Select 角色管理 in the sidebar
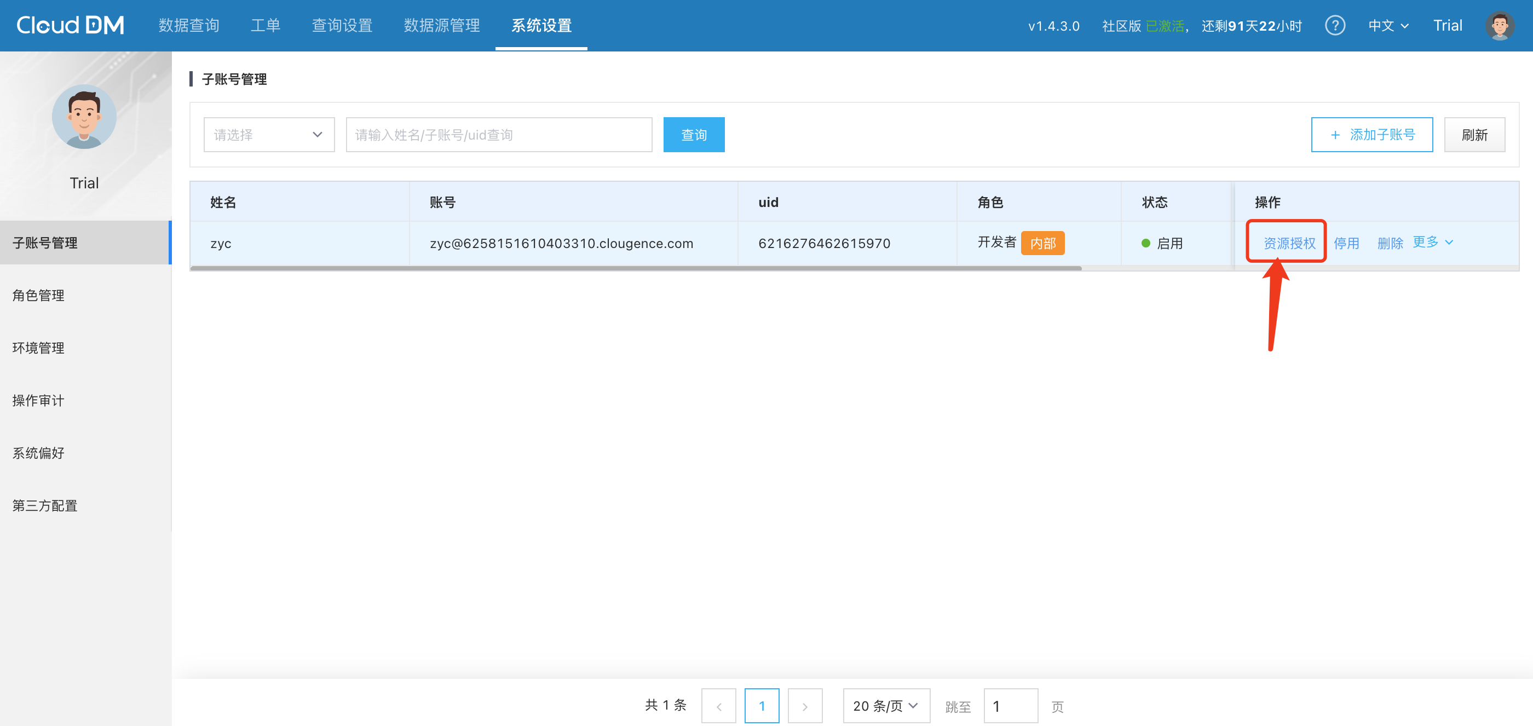 (39, 295)
